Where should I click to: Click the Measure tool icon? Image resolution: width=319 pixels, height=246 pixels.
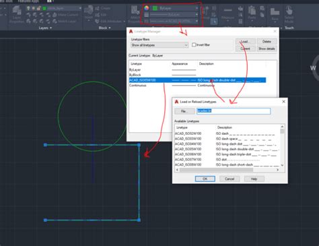pos(227,11)
